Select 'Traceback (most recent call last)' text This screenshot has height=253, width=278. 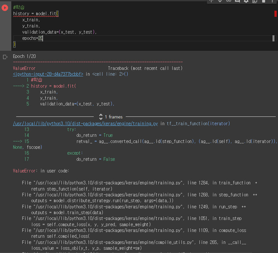(x=145, y=68)
